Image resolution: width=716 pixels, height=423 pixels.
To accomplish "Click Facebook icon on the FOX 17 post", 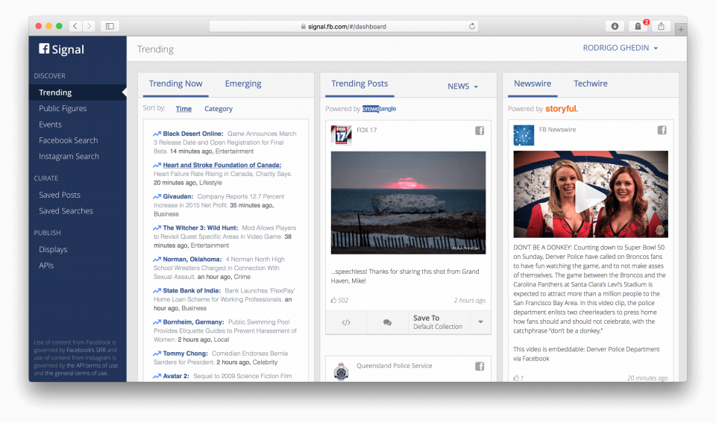I will pos(480,131).
